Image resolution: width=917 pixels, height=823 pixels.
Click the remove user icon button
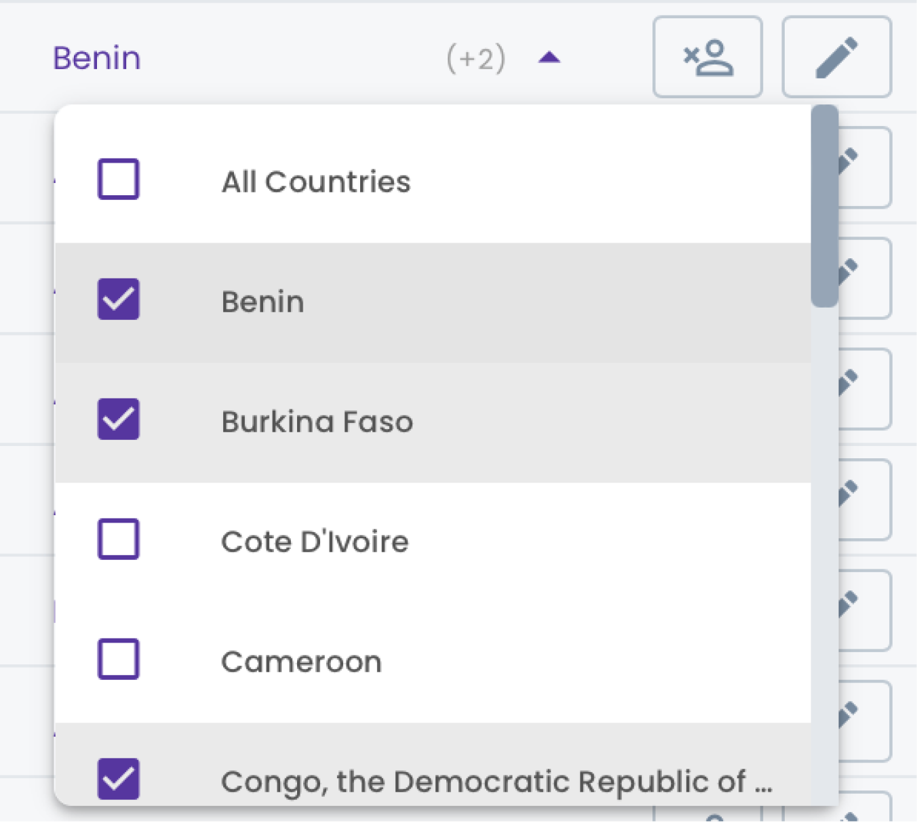tap(707, 58)
